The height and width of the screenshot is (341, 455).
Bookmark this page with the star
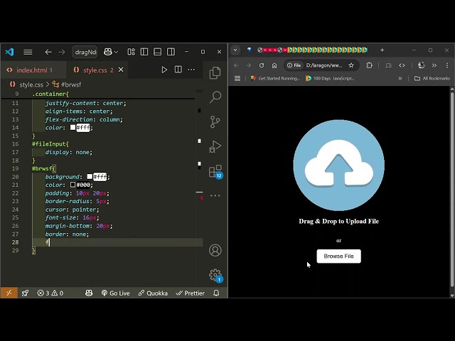click(351, 65)
